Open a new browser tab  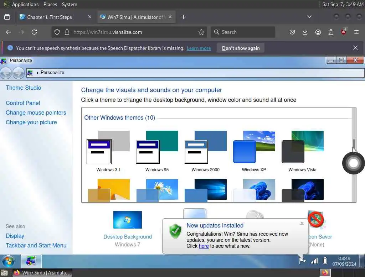pos(184,17)
